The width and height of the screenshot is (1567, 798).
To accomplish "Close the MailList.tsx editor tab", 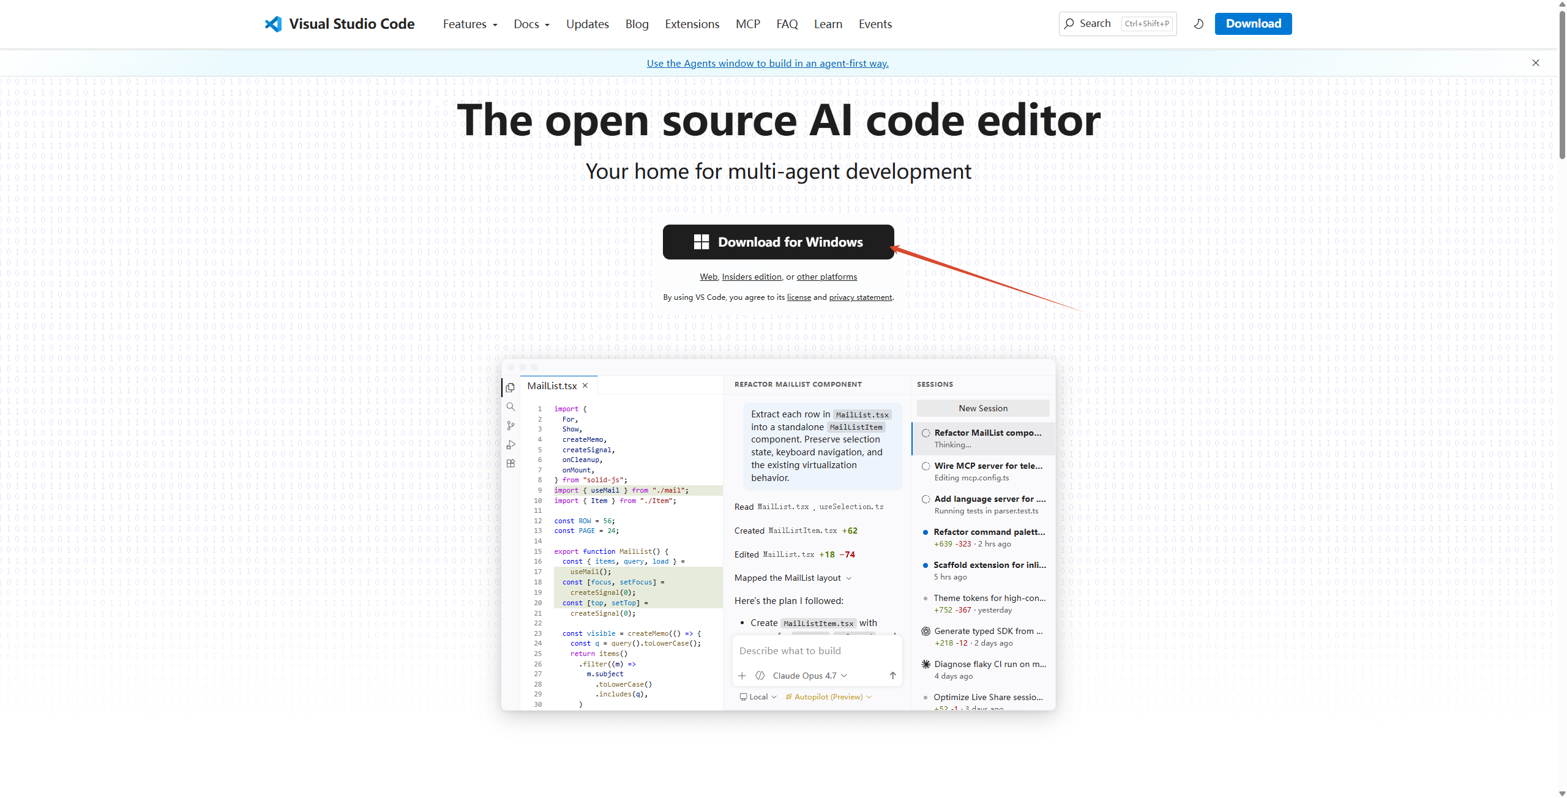I will coord(585,386).
